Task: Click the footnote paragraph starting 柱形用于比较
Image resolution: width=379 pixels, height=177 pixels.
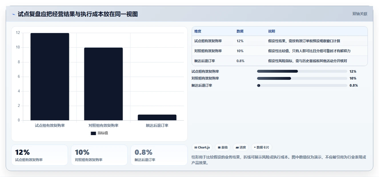Action: pos(278,160)
